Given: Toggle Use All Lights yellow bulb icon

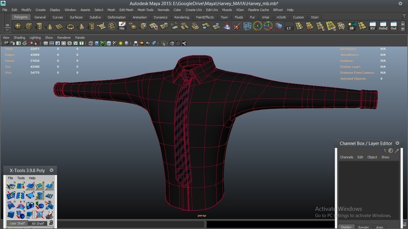Looking at the screenshot, I should click(x=121, y=44).
